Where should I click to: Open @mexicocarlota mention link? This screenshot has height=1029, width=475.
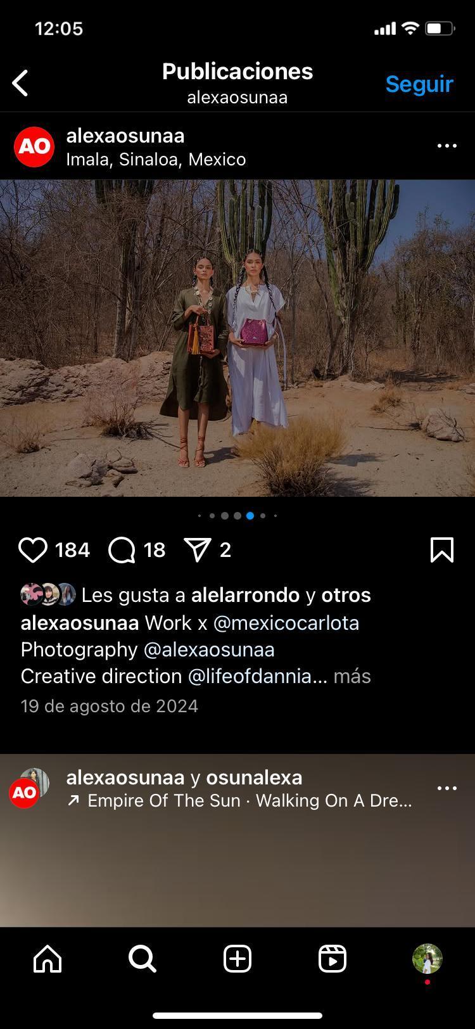[x=286, y=623]
